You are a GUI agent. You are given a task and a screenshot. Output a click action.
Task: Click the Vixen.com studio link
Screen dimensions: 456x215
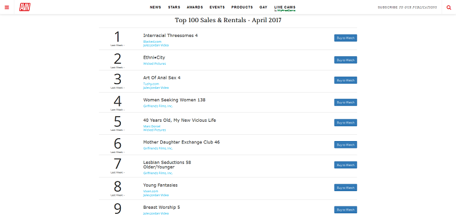tap(150, 192)
